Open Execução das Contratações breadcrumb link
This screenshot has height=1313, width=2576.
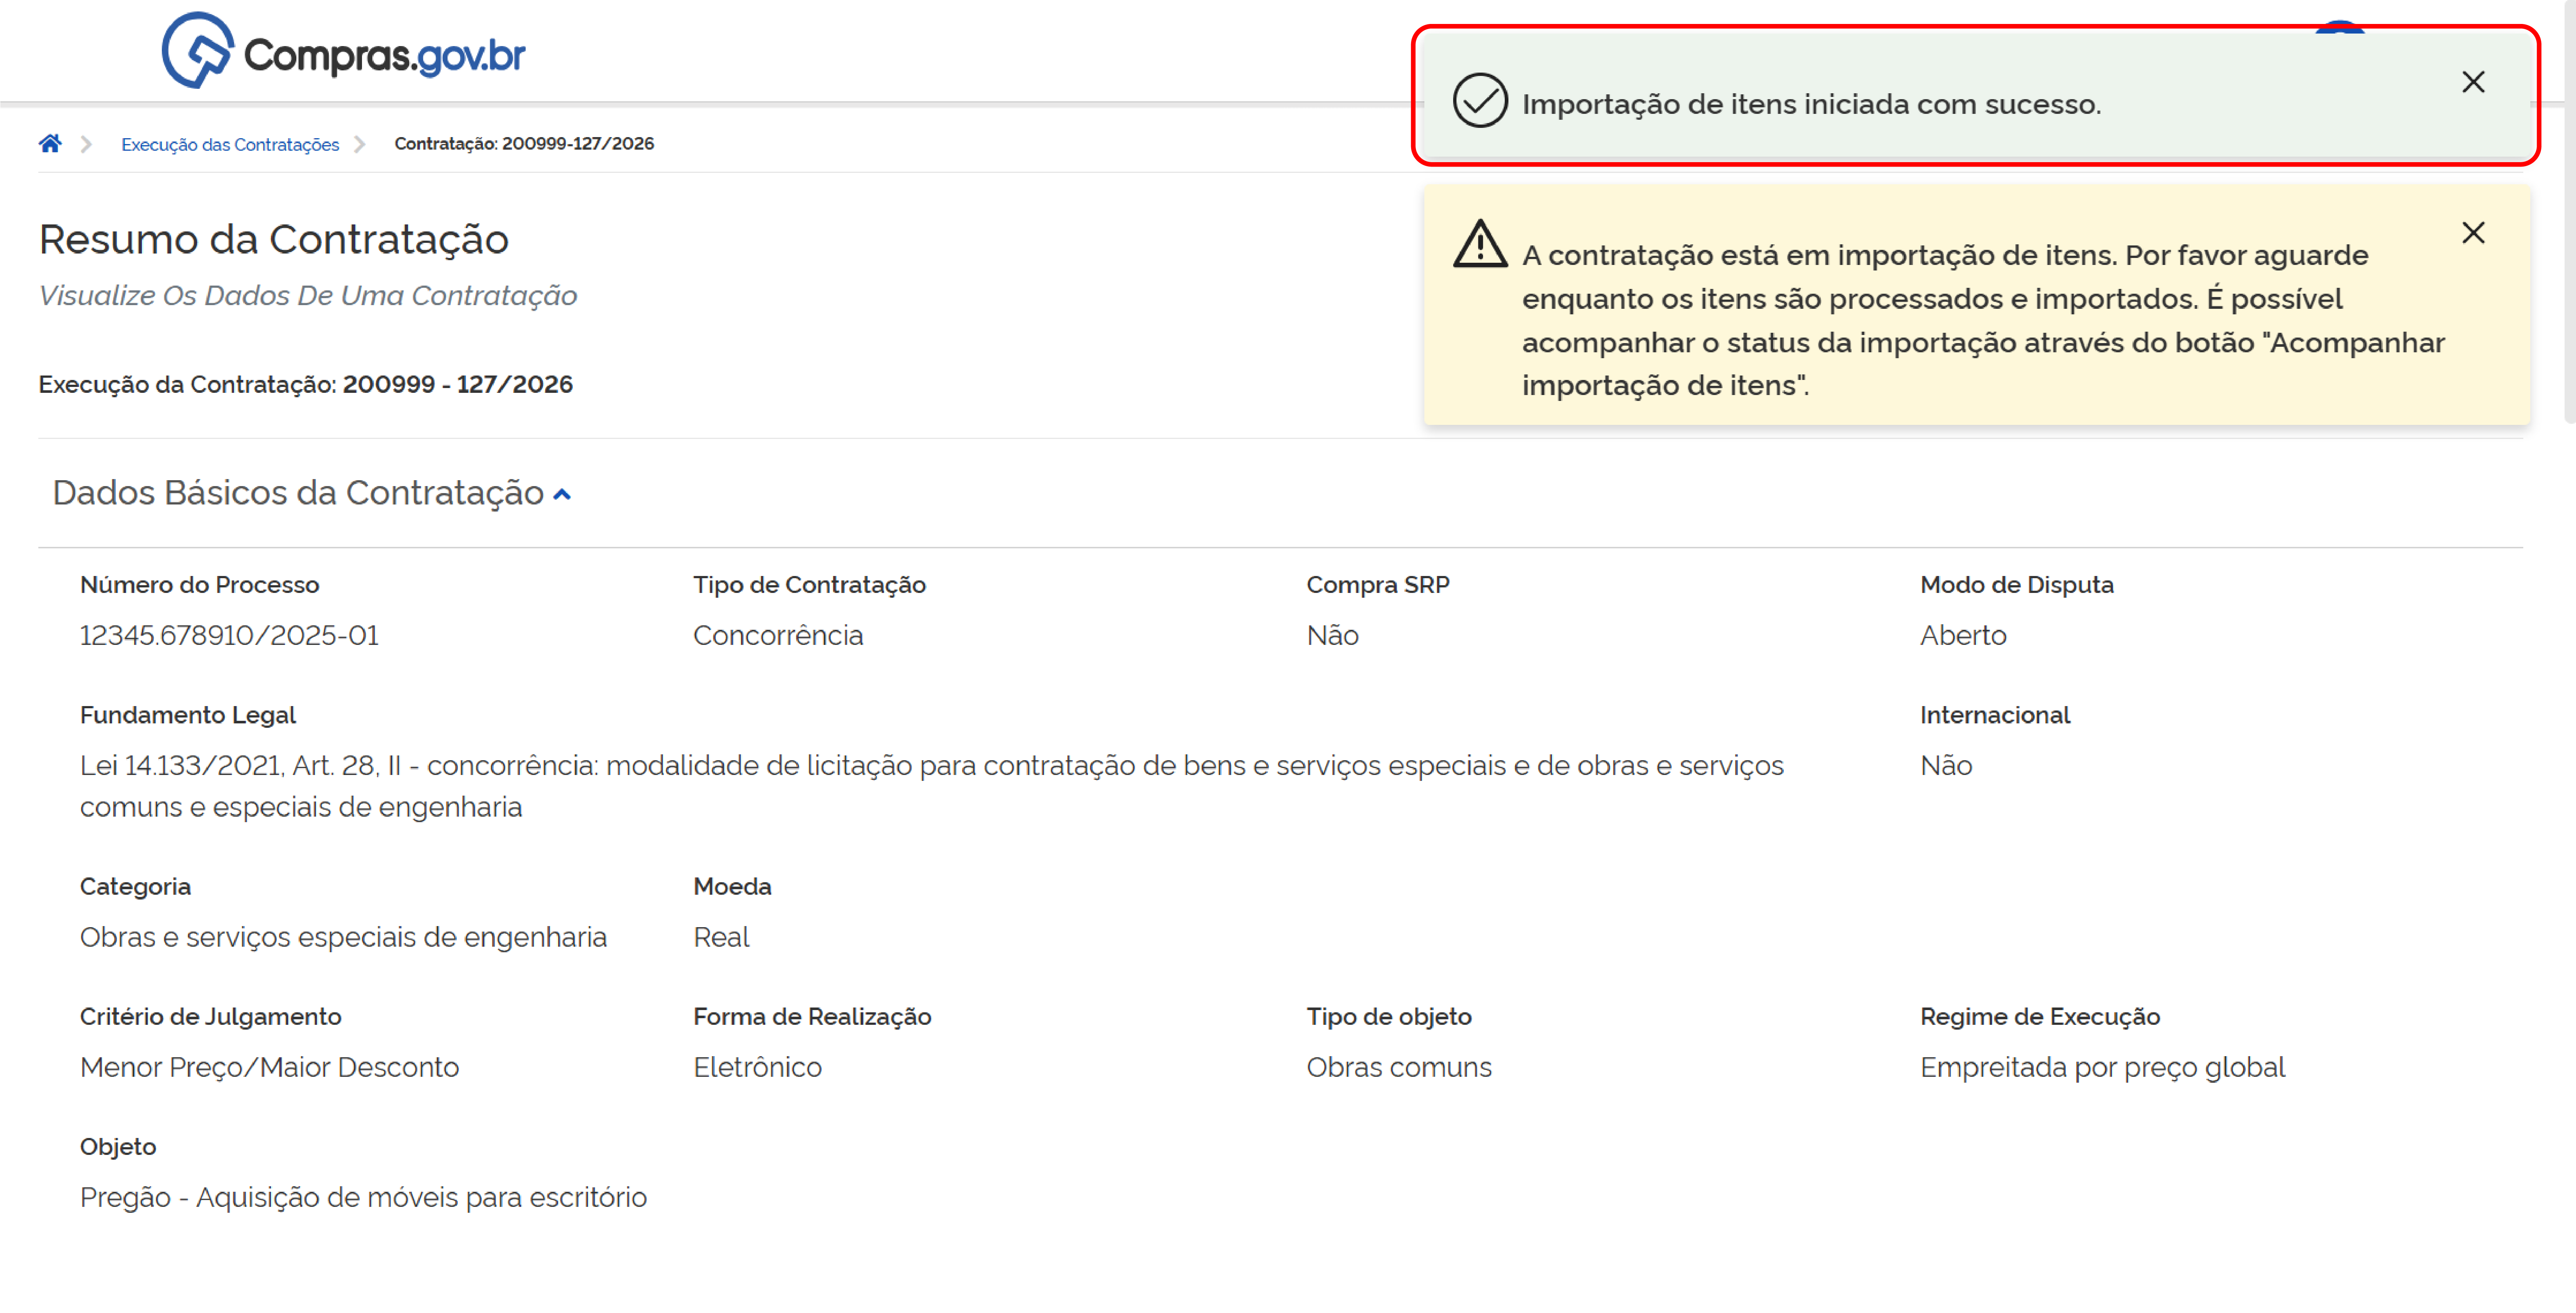click(230, 144)
